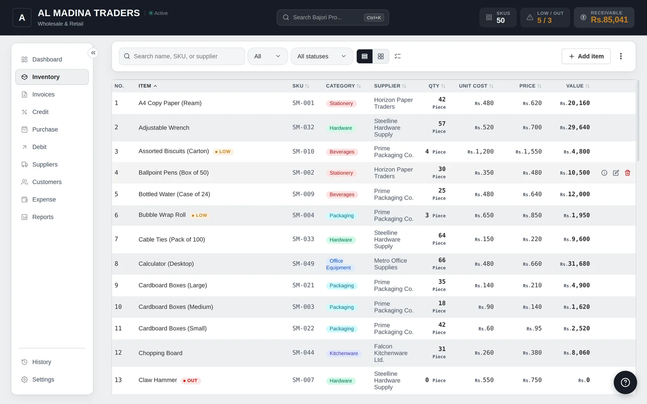Sort by the PRICE column header
This screenshot has height=404, width=647.
coord(530,86)
